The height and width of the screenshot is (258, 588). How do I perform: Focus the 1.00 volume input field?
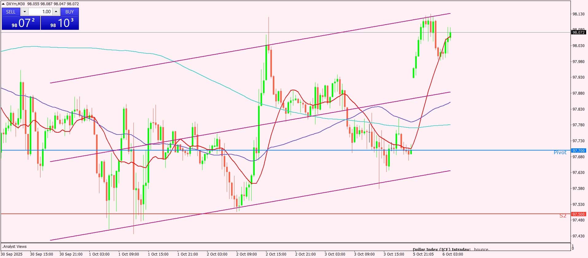pyautogui.click(x=41, y=12)
